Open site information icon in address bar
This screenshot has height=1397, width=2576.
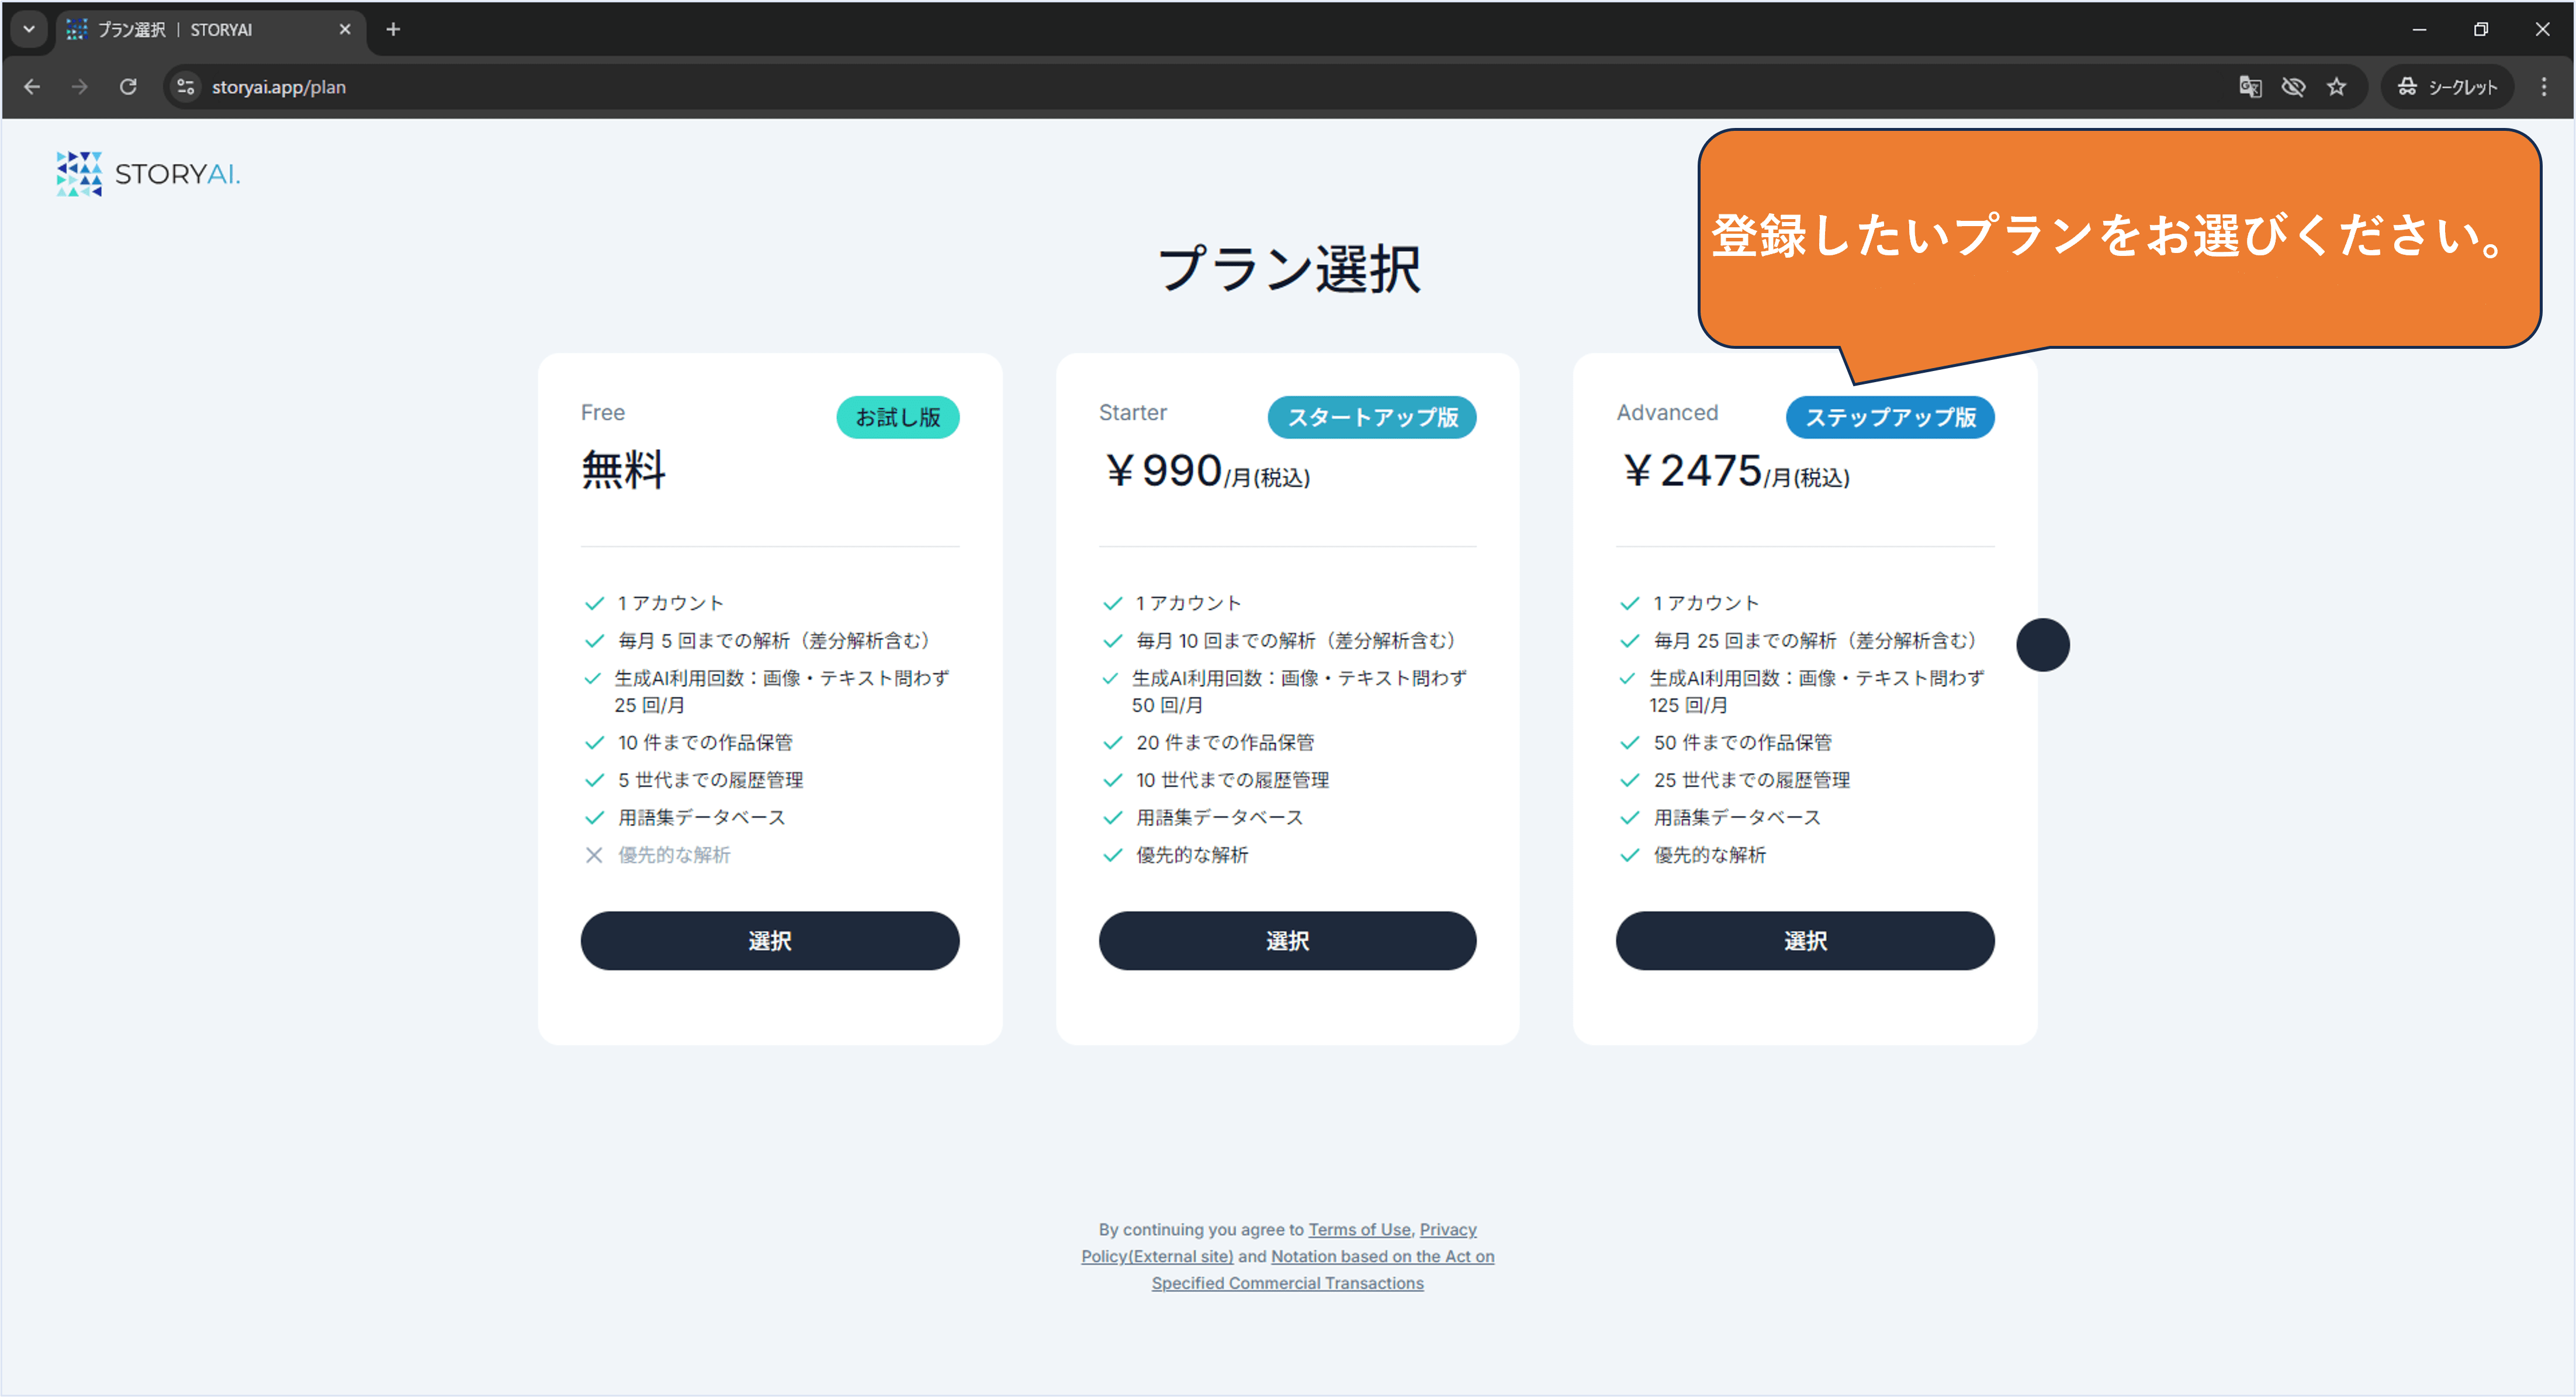tap(186, 87)
